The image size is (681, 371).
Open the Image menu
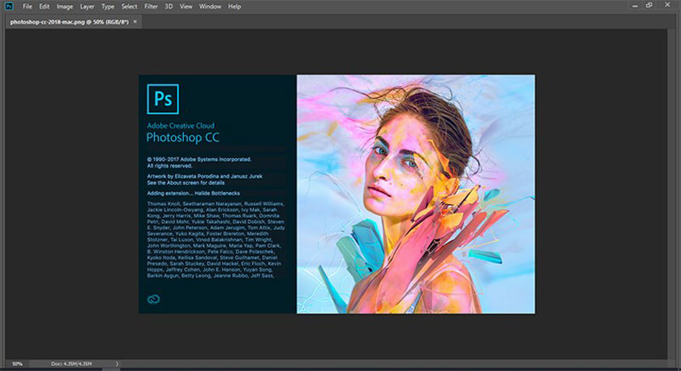(65, 6)
